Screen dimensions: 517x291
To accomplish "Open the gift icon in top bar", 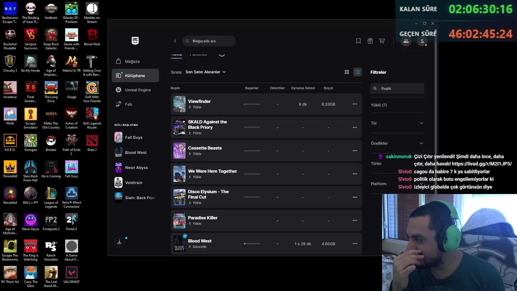I will (x=370, y=41).
